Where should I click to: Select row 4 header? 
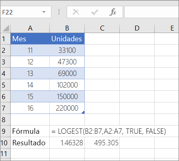(5, 73)
